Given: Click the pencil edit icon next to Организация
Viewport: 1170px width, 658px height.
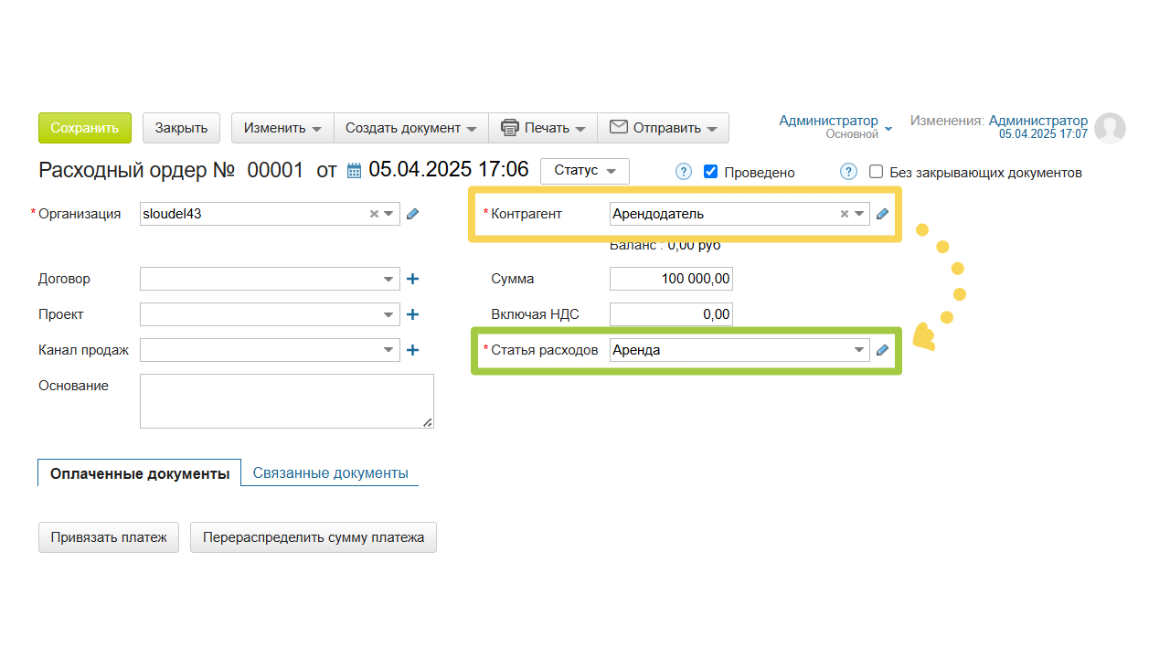Looking at the screenshot, I should click(412, 214).
